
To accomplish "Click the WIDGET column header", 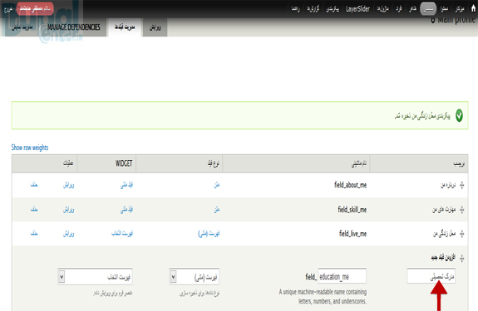I will click(x=124, y=163).
